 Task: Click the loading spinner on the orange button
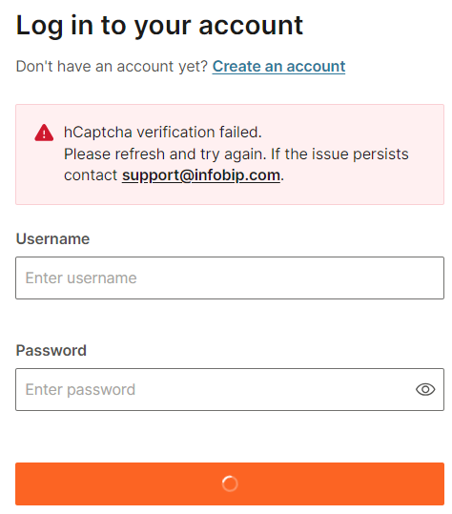pos(230,483)
